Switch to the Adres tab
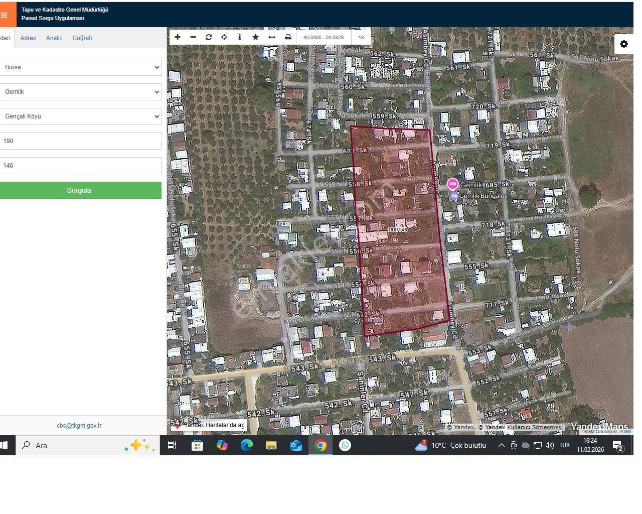This screenshot has height=514, width=642. (x=28, y=38)
